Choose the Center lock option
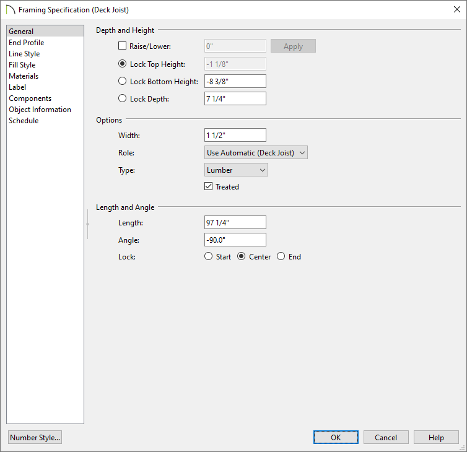467x452 pixels. (x=242, y=256)
